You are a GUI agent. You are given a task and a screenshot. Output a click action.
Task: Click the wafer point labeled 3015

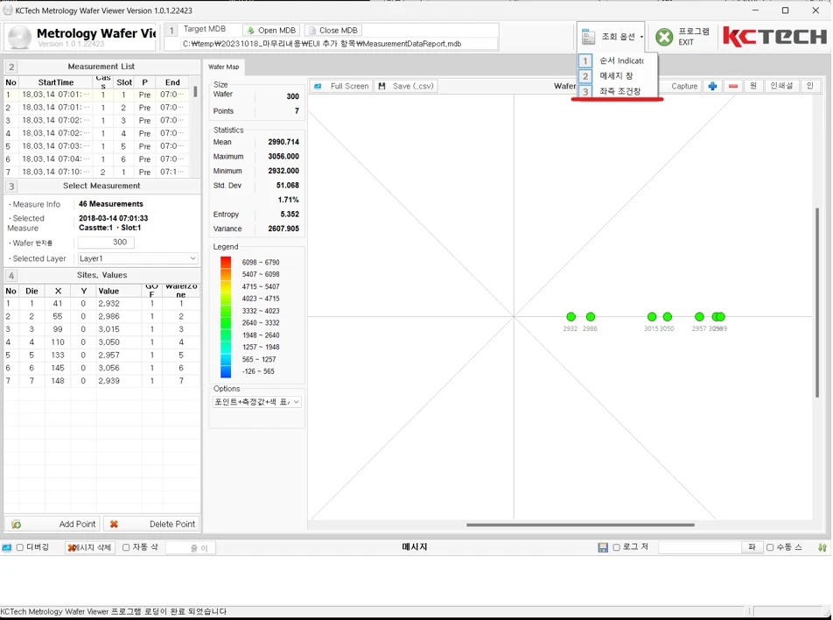point(652,317)
